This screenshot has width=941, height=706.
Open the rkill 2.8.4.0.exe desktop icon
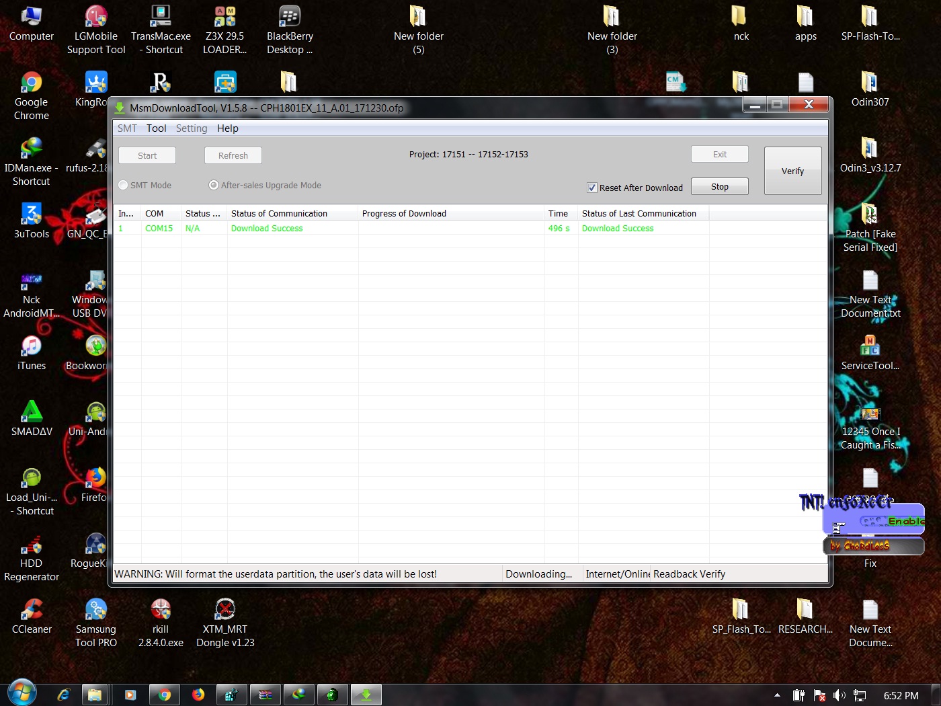(161, 623)
